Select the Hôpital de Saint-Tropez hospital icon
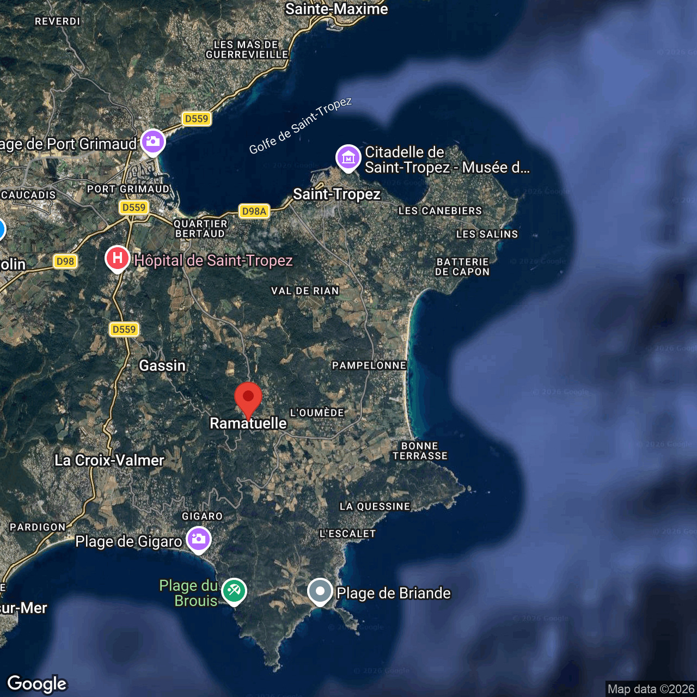Screen dimensions: 697x697 coord(118,259)
